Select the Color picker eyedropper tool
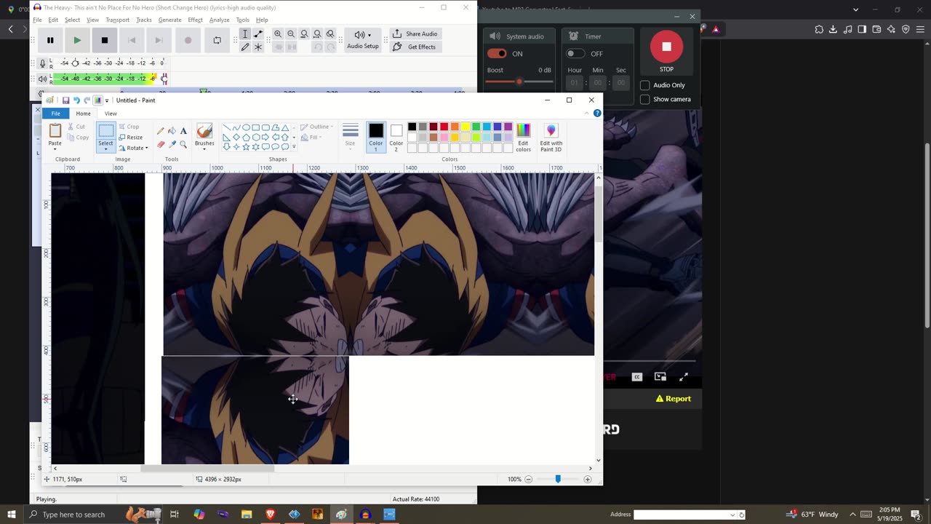 tap(172, 144)
